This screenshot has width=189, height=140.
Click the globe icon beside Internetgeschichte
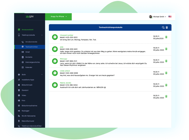[23, 62]
